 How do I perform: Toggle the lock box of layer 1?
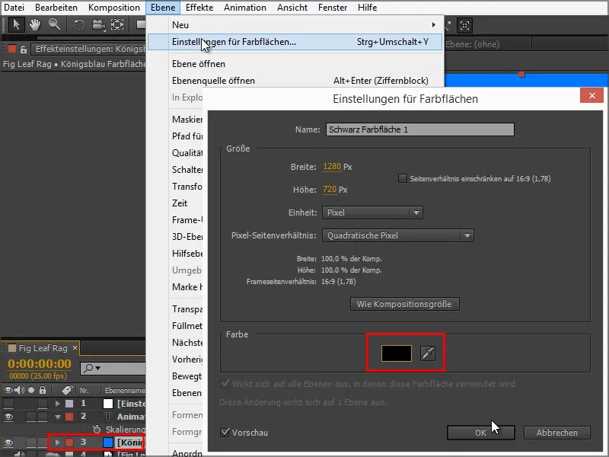click(43, 404)
